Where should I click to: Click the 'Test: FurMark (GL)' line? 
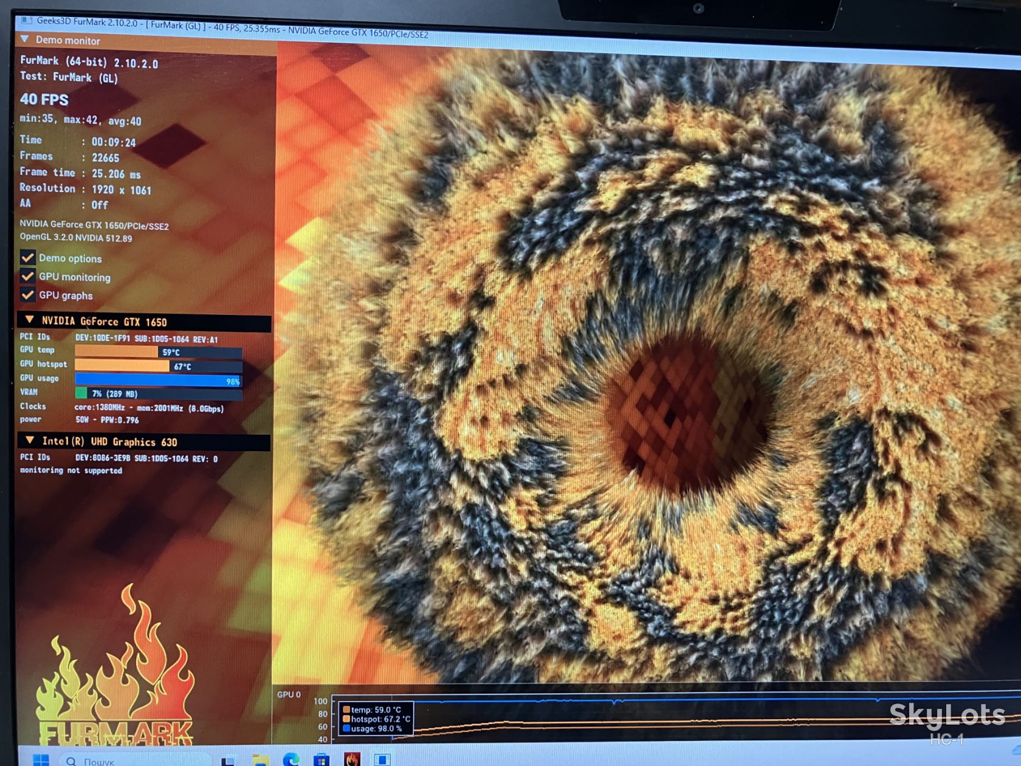click(69, 77)
